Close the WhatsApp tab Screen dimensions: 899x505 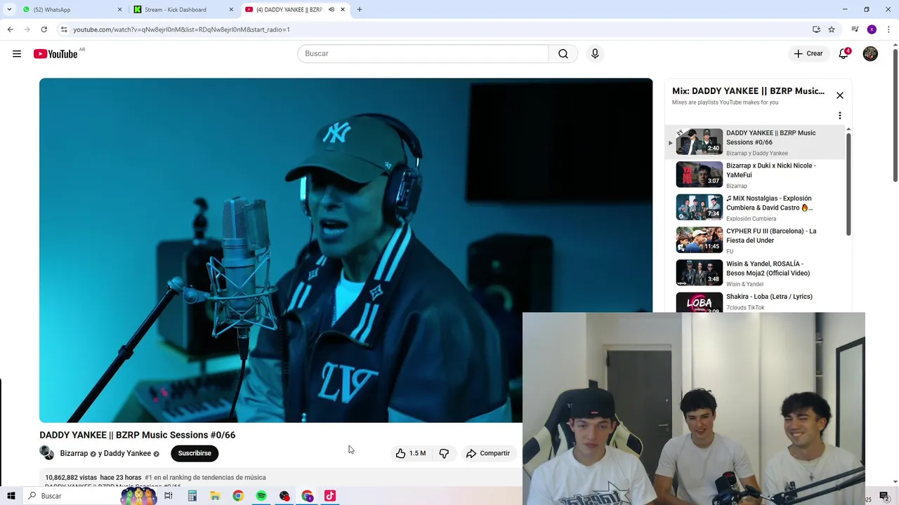120,10
